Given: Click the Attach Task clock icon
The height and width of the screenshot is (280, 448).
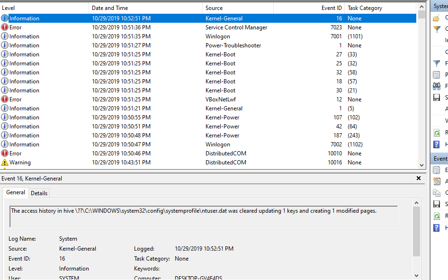Looking at the screenshot, I should (x=437, y=181).
